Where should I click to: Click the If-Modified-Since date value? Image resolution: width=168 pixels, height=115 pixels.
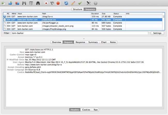[x=40, y=60]
